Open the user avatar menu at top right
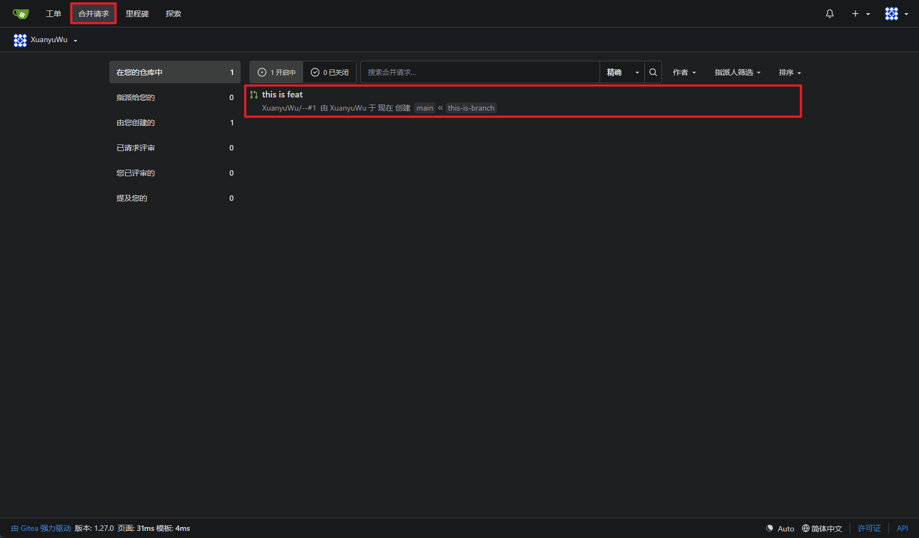919x538 pixels. [897, 14]
